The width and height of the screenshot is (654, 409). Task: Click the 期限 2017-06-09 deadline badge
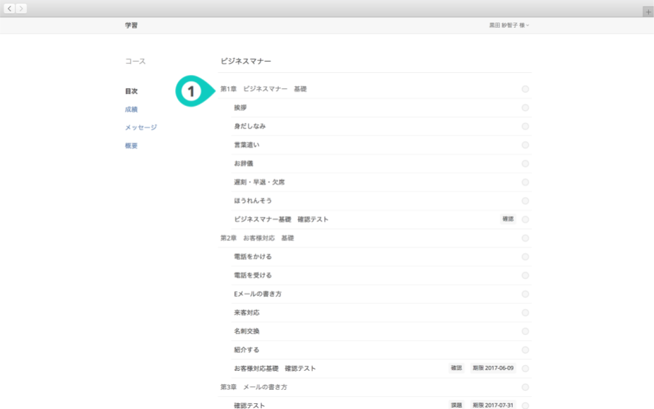493,368
